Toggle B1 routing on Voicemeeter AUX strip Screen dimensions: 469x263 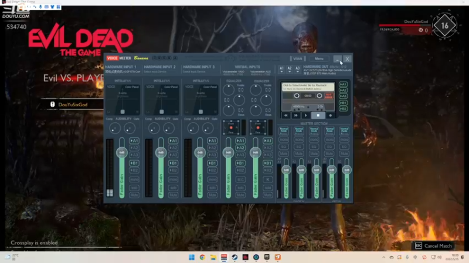pos(268,163)
